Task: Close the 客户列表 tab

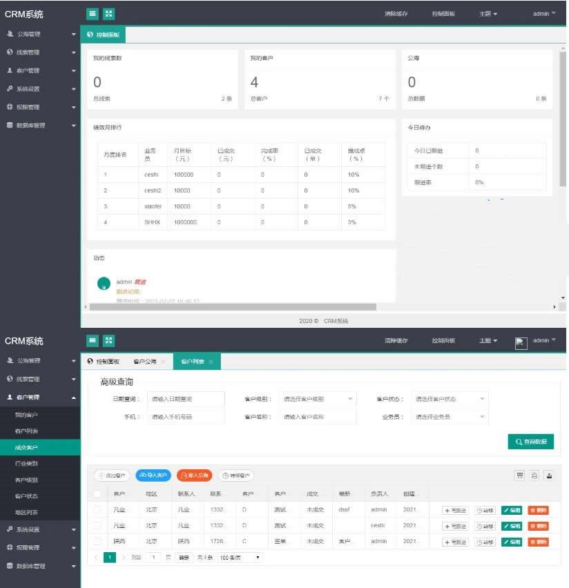Action: (x=211, y=362)
